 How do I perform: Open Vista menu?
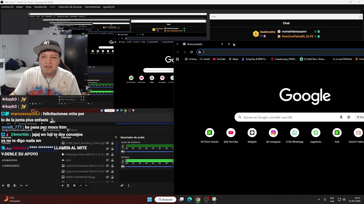(28, 7)
